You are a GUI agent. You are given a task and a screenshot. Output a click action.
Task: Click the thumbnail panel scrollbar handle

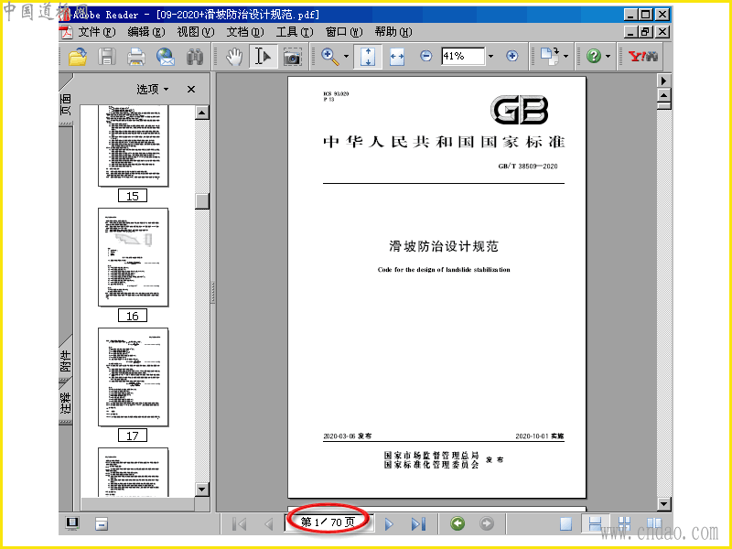click(x=201, y=201)
